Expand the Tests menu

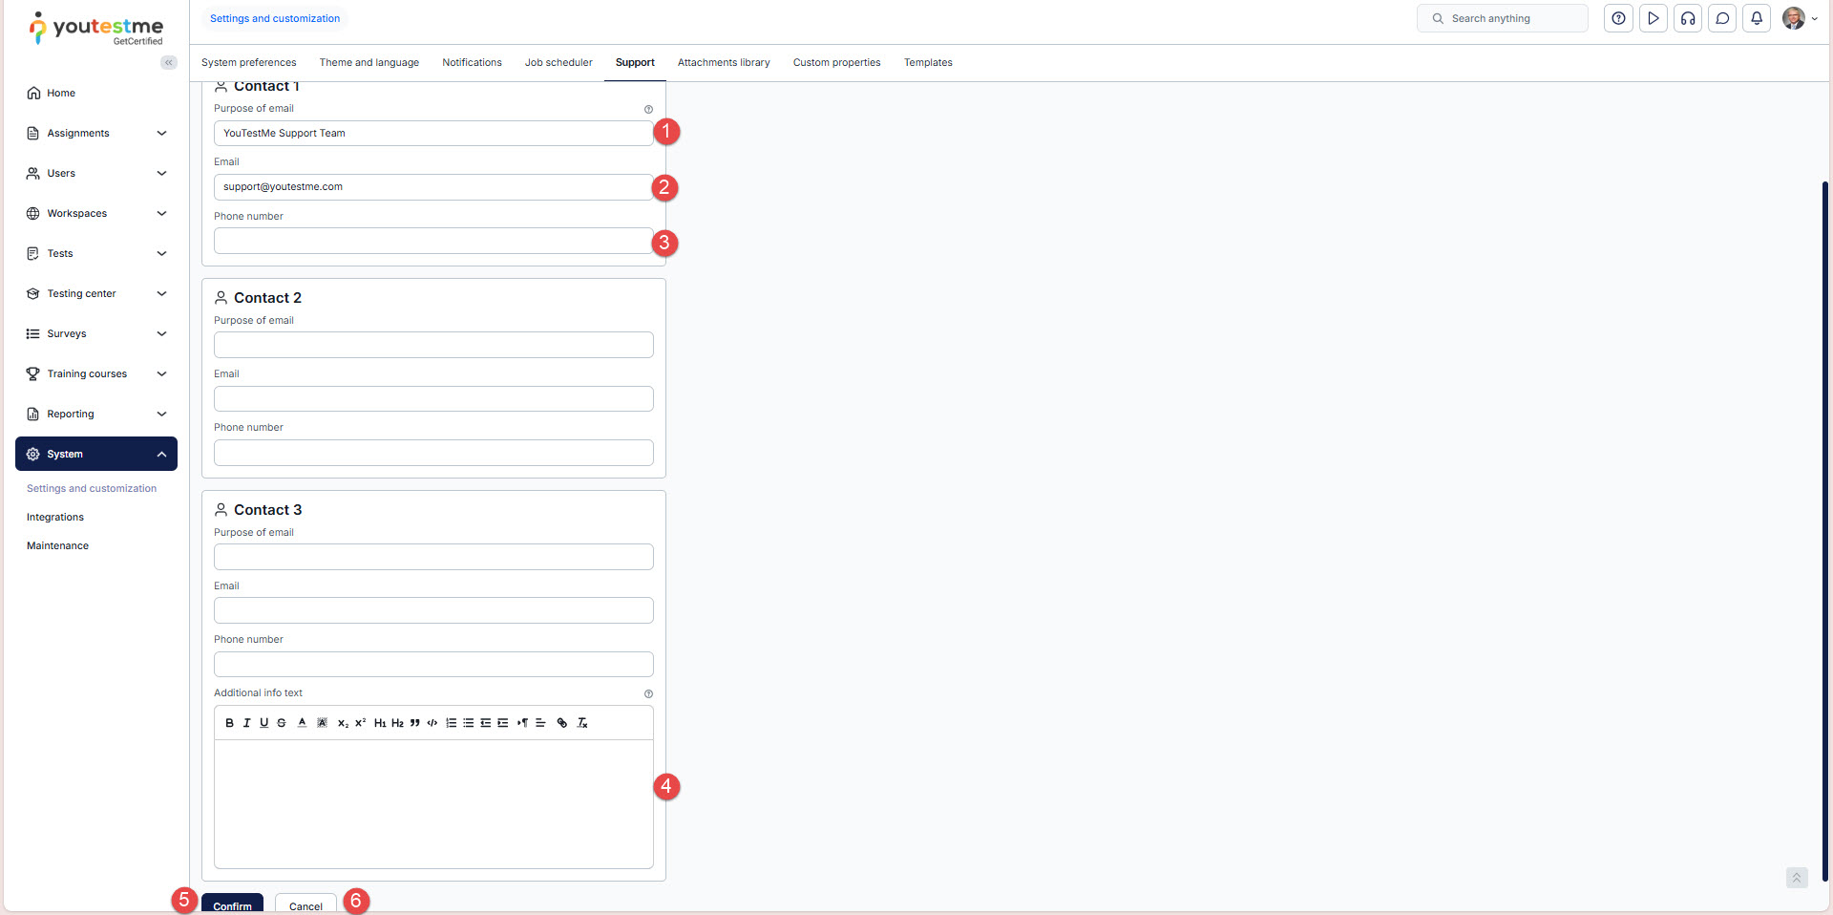(x=96, y=253)
